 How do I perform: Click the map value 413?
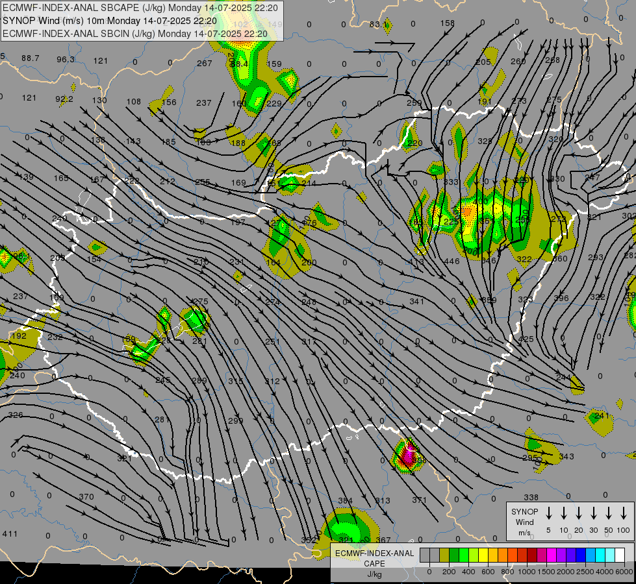click(416, 262)
